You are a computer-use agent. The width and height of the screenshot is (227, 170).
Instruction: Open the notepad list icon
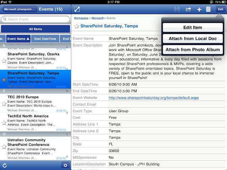tap(208, 9)
